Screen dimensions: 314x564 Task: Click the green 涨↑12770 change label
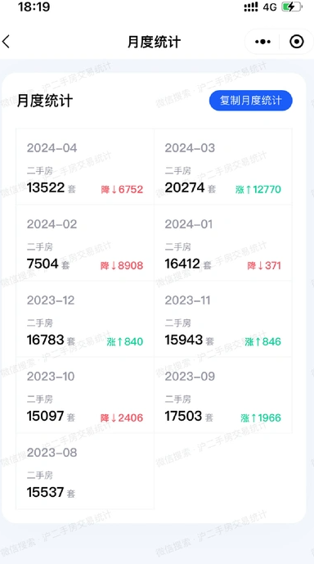pyautogui.click(x=258, y=190)
